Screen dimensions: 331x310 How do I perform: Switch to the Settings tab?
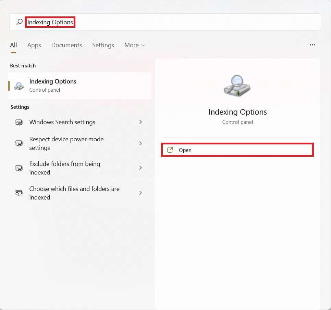click(x=103, y=45)
